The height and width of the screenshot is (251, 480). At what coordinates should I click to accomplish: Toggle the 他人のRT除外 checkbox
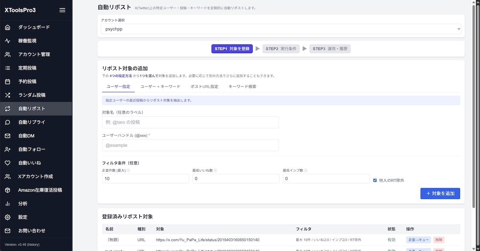click(x=375, y=180)
